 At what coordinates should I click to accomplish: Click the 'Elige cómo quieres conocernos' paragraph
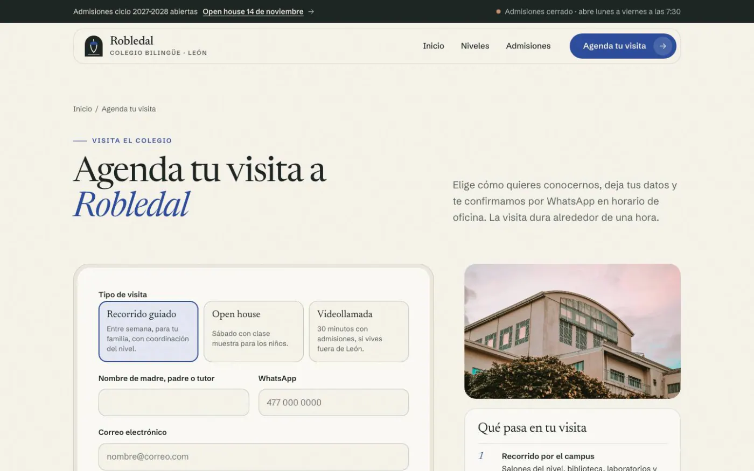(x=565, y=201)
